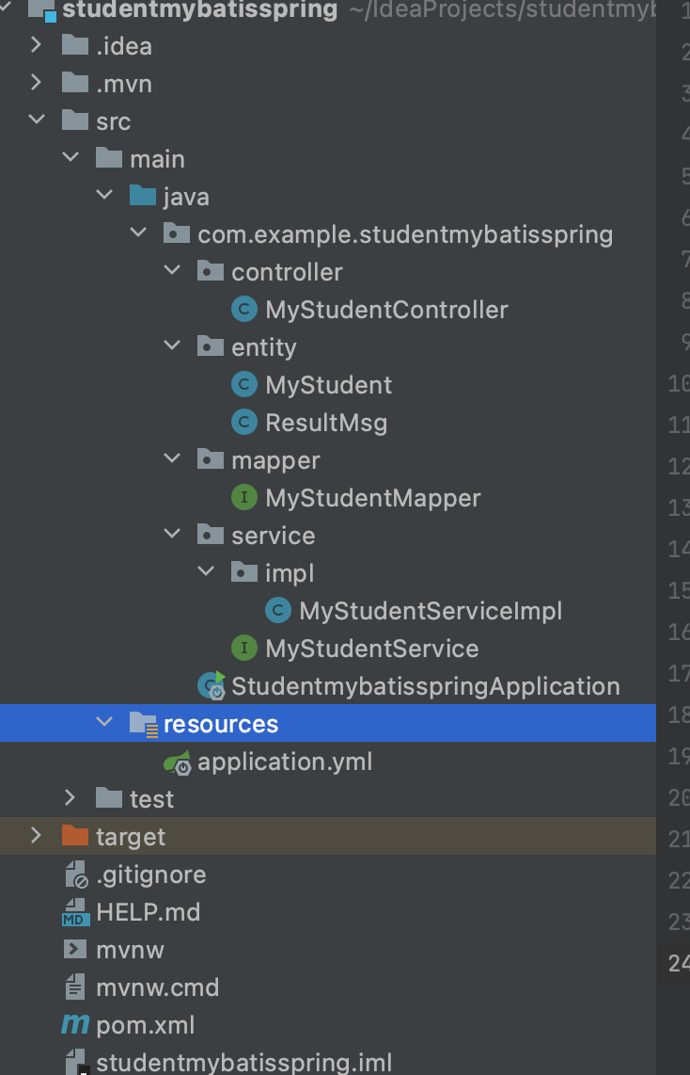Click the src folder icon

tap(75, 120)
